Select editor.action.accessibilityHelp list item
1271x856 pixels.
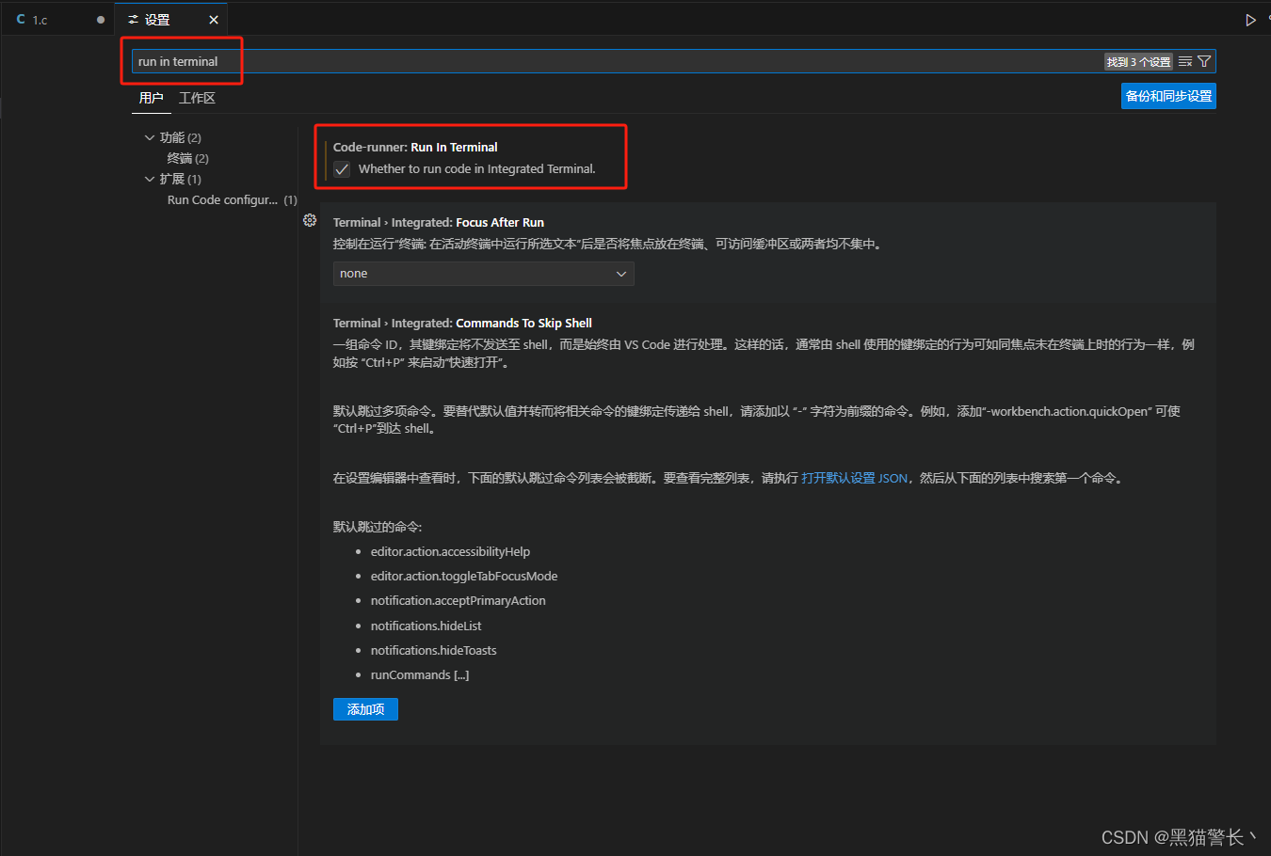(x=450, y=551)
